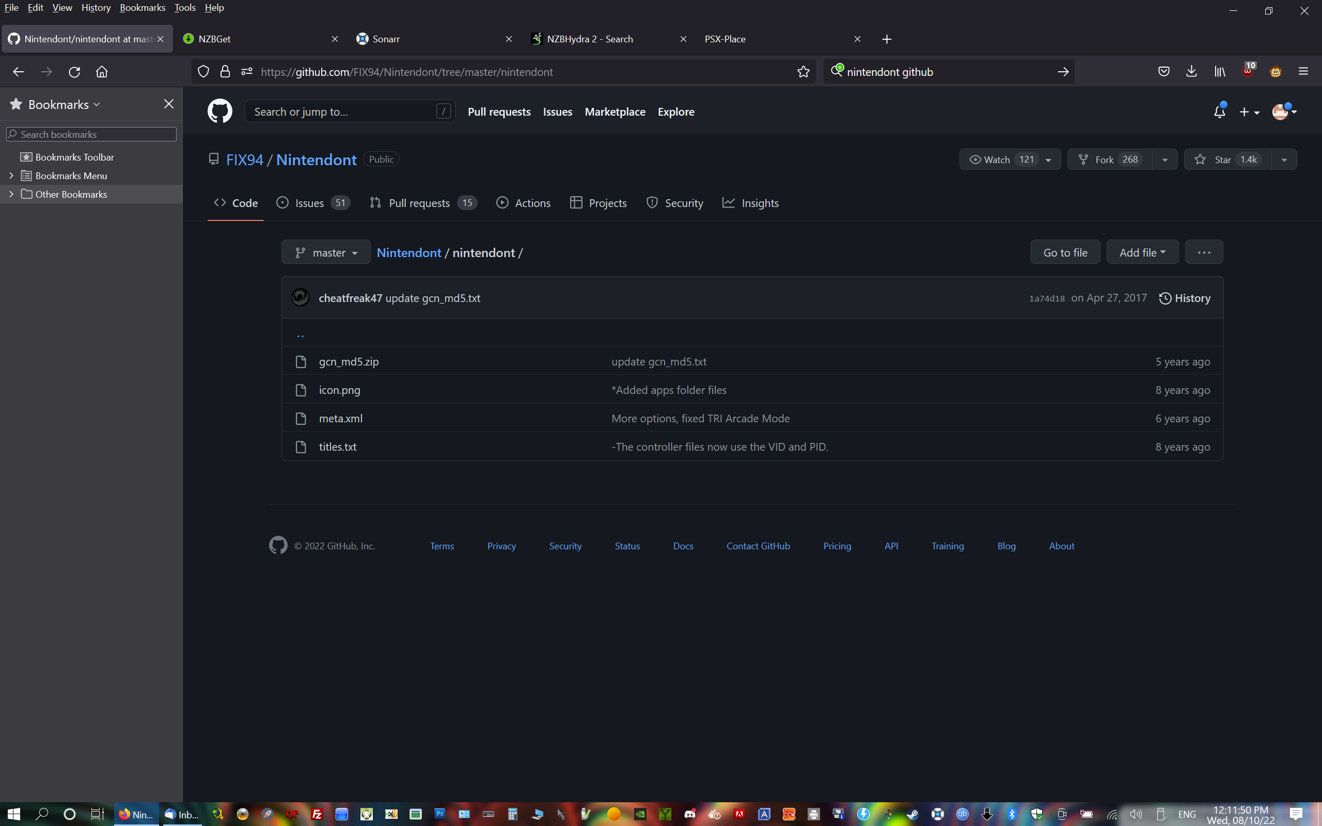
Task: Open the titles.txt file
Action: [x=338, y=447]
